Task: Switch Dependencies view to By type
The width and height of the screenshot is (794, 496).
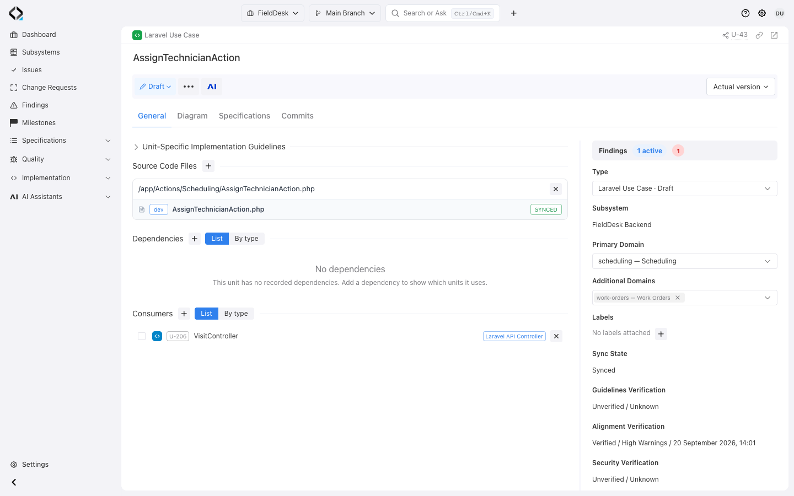Action: coord(246,239)
